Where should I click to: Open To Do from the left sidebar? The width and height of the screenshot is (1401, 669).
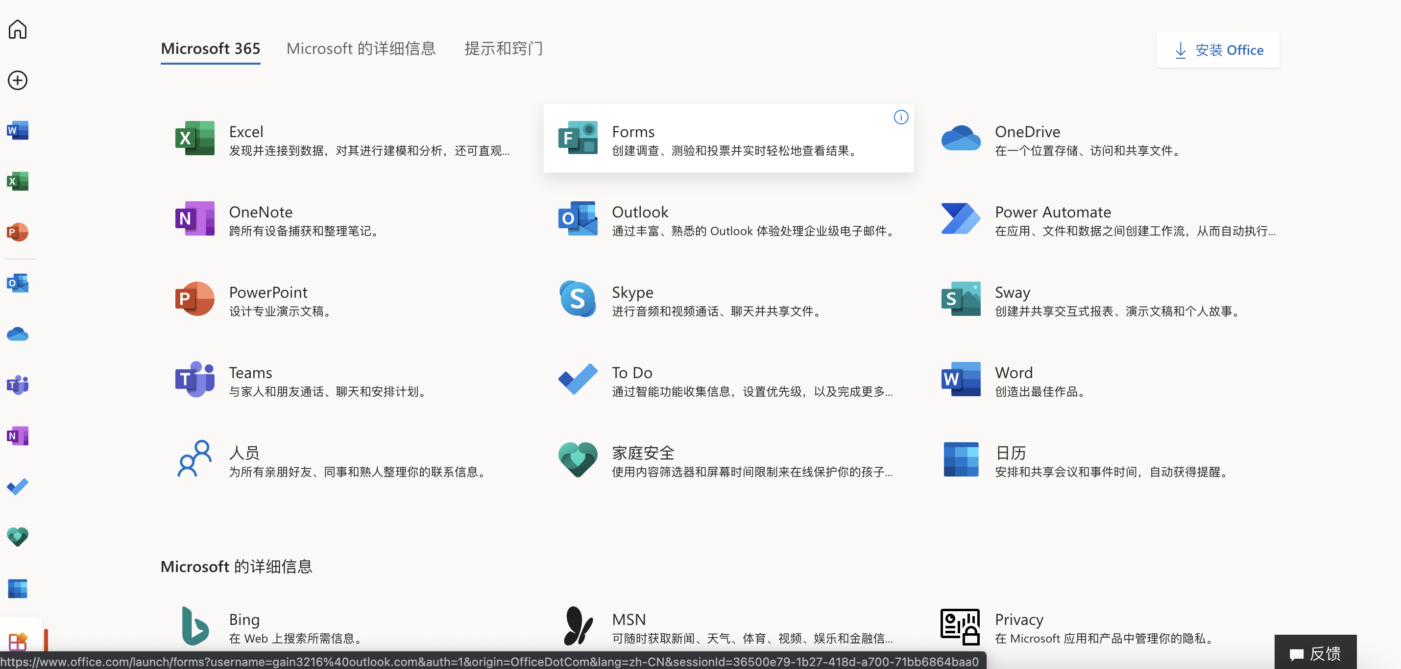coord(18,487)
